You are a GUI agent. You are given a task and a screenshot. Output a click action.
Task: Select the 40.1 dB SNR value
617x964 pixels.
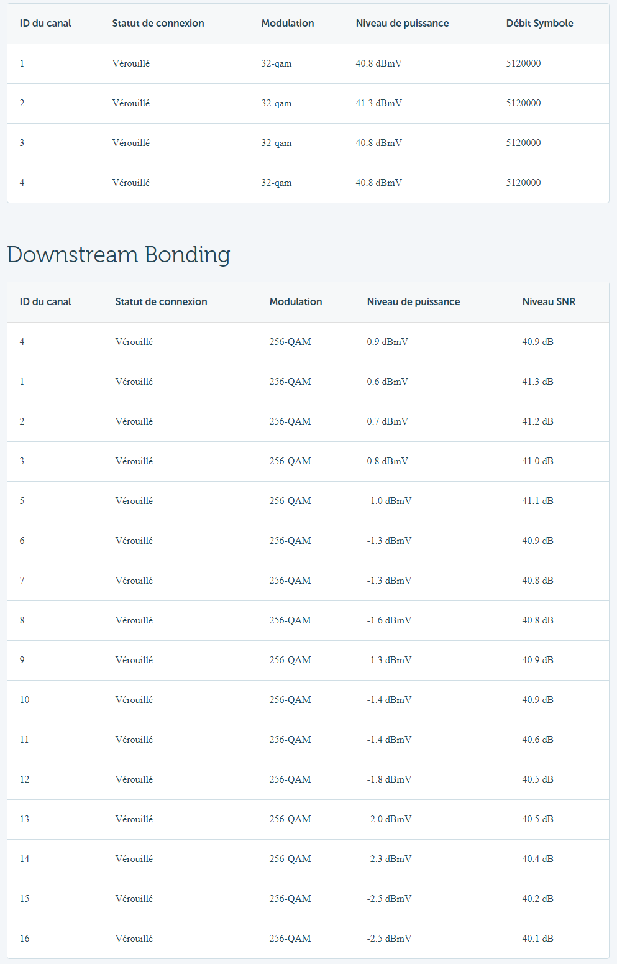coord(537,939)
